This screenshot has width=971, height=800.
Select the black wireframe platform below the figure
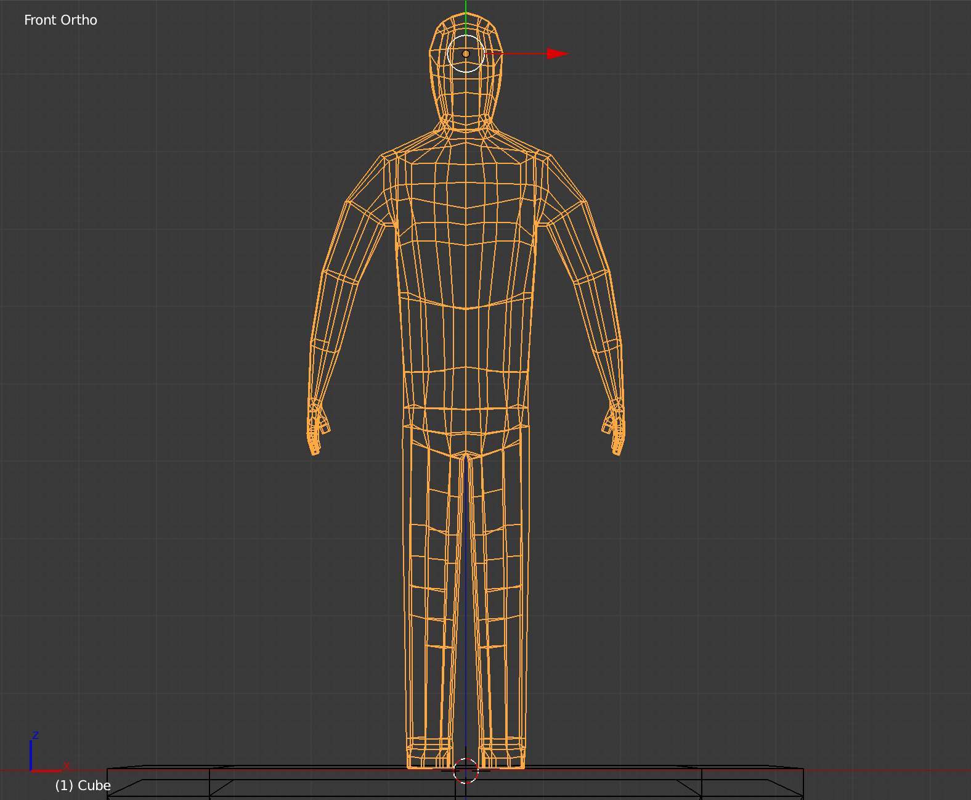455,783
